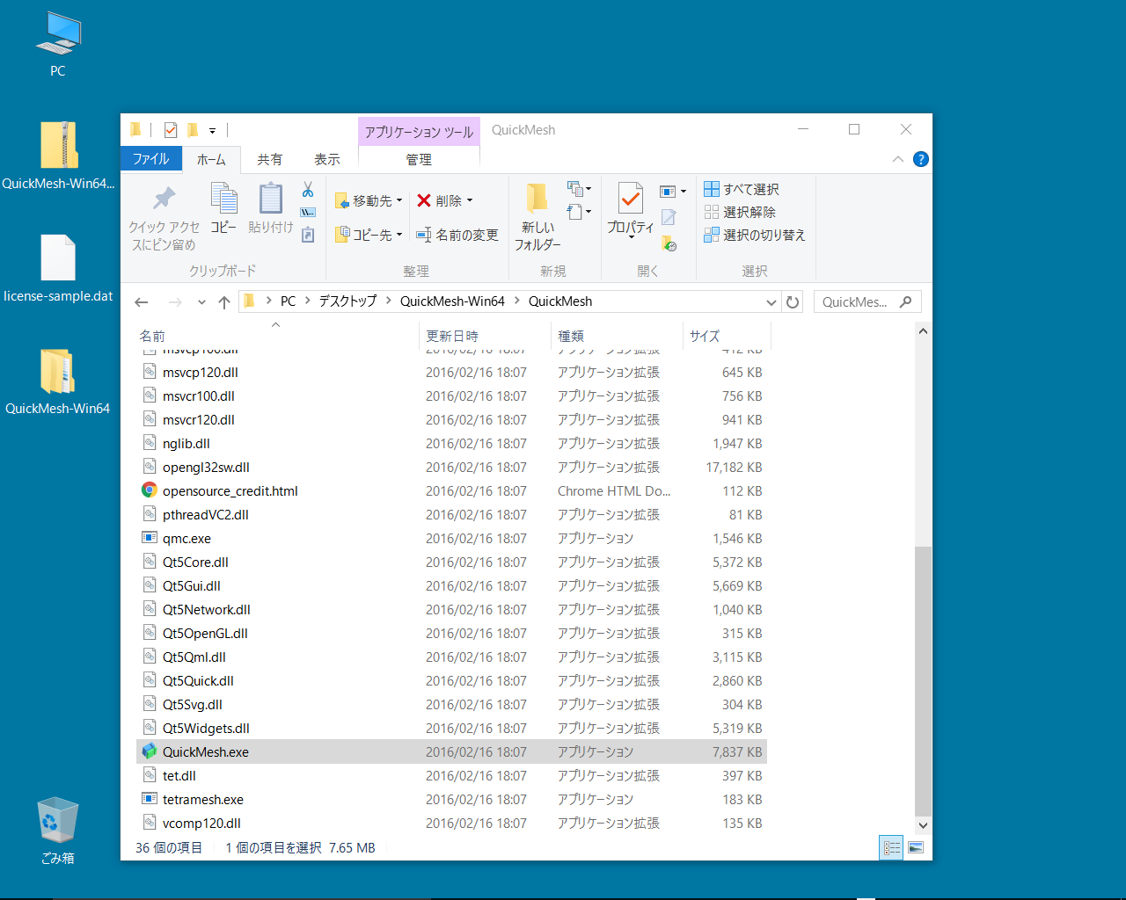
Task: Click the QuickMesh-Win64 breadcrumb segment
Action: (x=452, y=301)
